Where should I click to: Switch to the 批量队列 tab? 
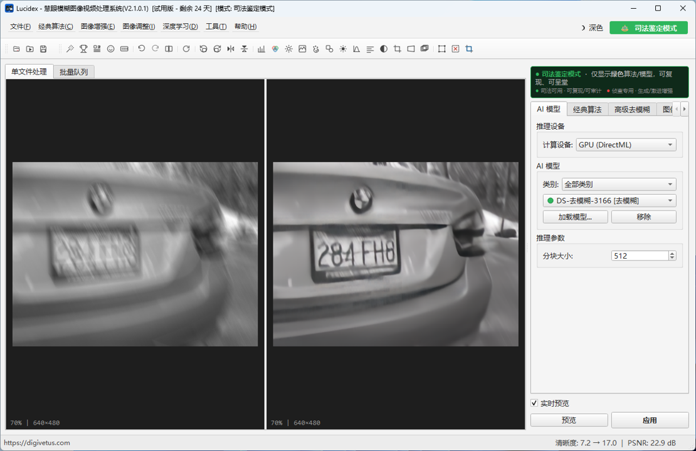74,72
